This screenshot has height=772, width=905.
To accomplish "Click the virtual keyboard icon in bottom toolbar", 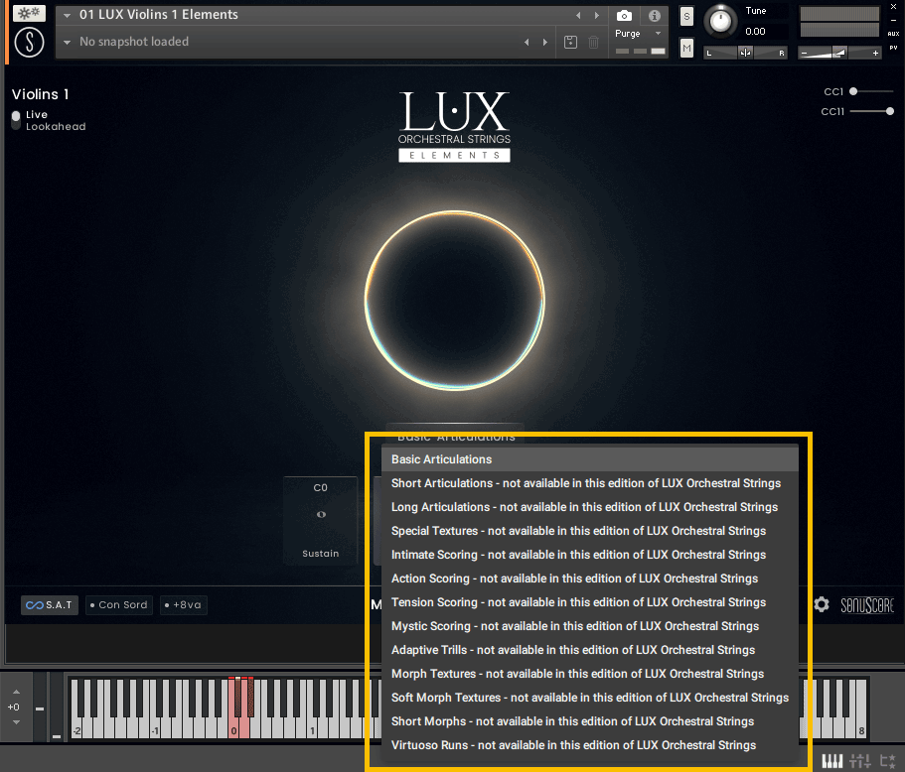I will 832,761.
